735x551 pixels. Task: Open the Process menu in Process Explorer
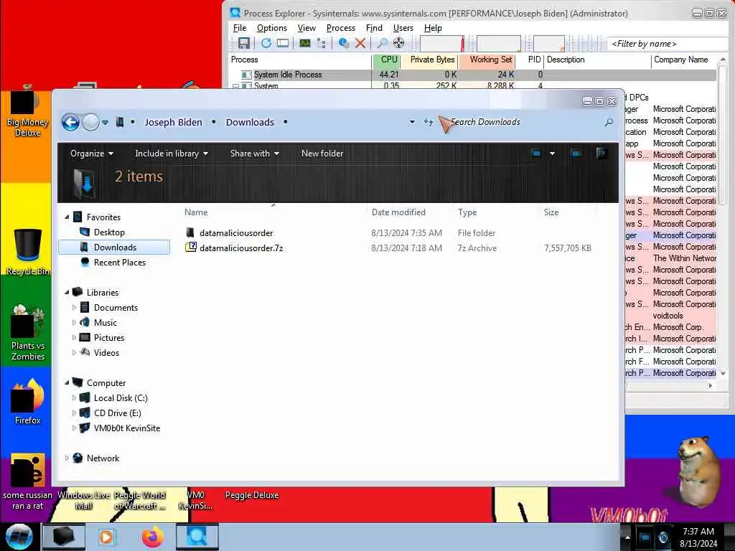341,28
